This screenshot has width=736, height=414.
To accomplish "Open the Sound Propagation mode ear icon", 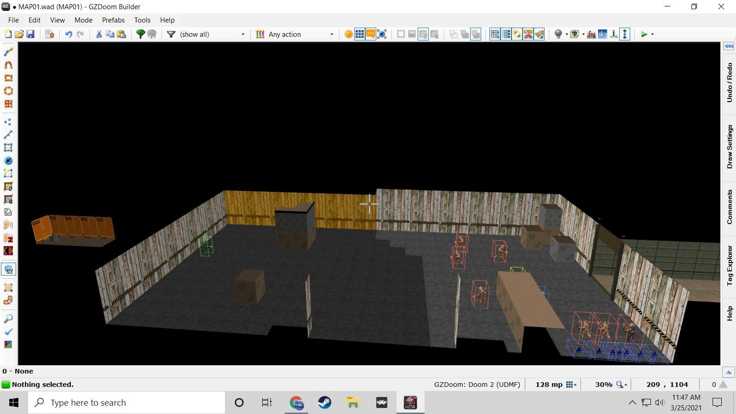I will point(8,225).
